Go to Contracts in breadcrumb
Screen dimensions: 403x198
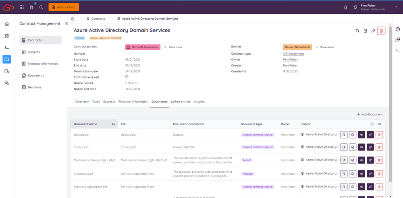point(96,19)
